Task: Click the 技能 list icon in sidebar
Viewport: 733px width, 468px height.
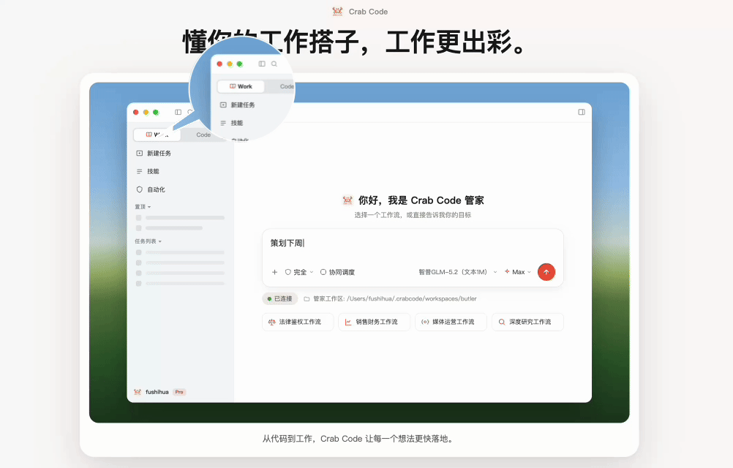Action: pos(139,171)
